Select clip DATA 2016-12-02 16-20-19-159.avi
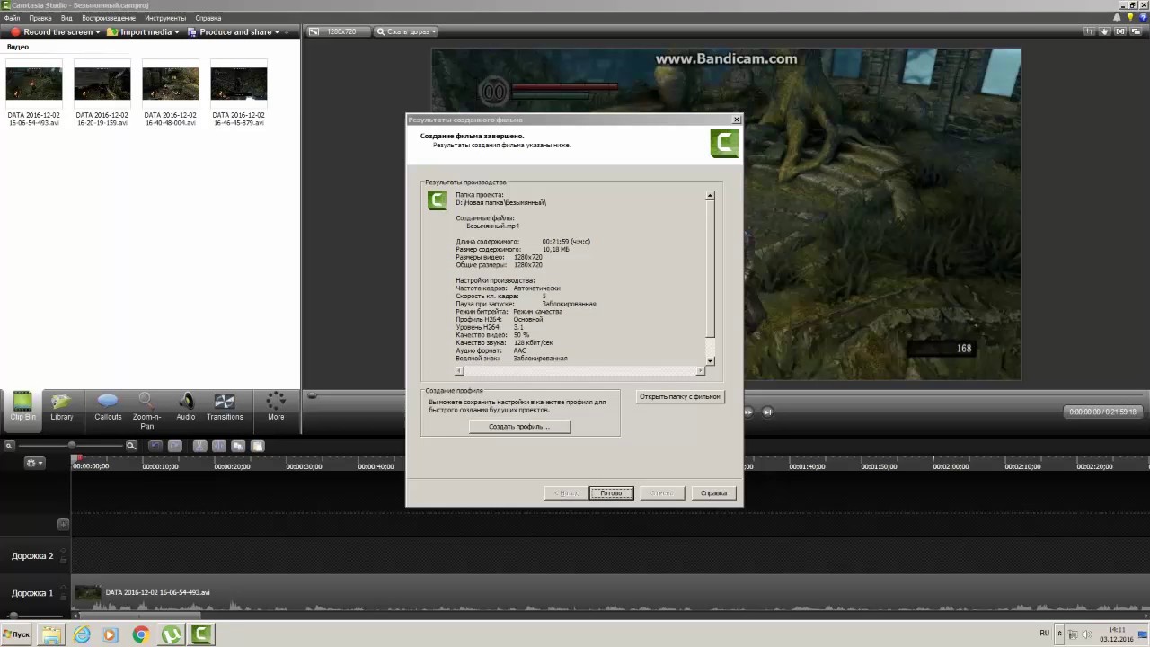The width and height of the screenshot is (1150, 647). 102,93
